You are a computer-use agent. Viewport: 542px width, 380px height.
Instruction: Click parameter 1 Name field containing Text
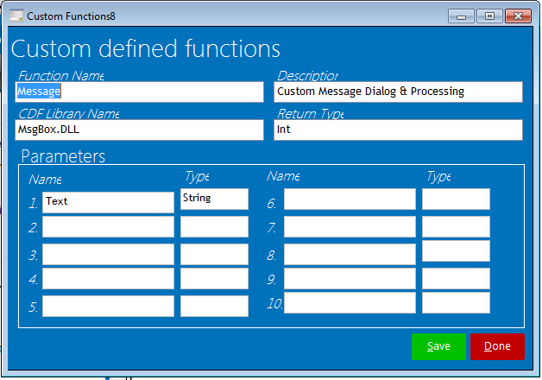point(108,202)
